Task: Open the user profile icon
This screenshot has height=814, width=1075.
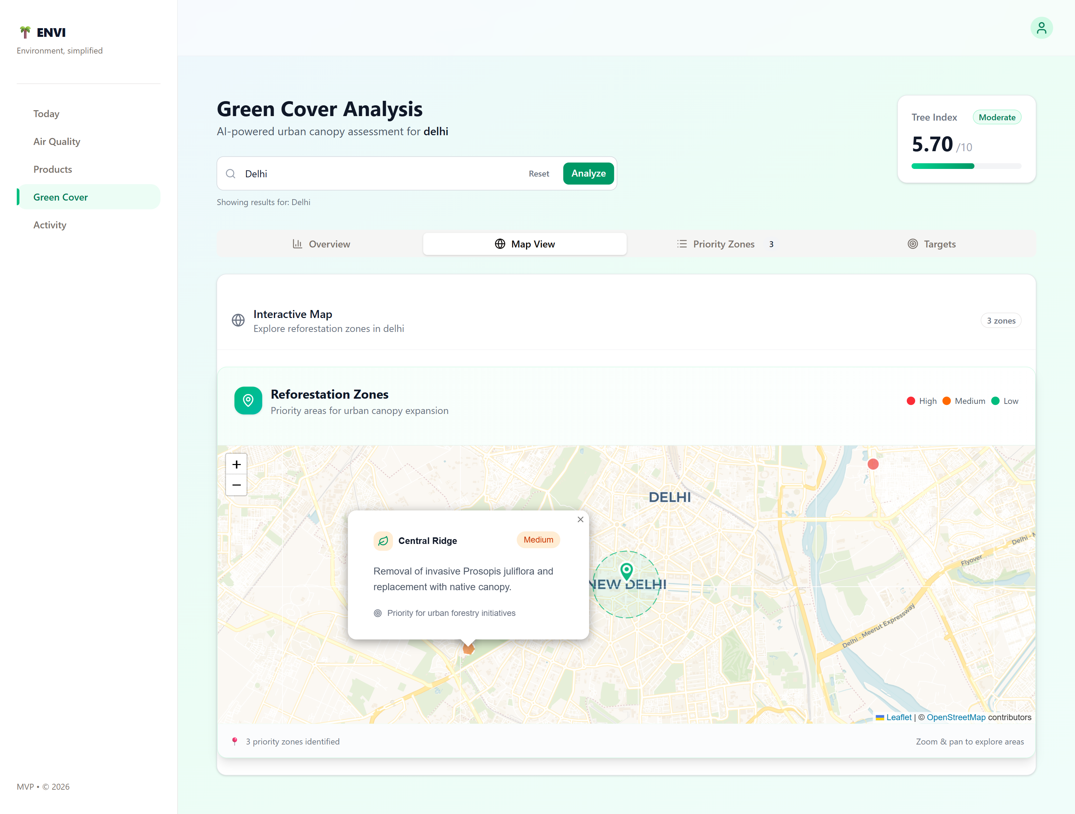Action: [1041, 28]
